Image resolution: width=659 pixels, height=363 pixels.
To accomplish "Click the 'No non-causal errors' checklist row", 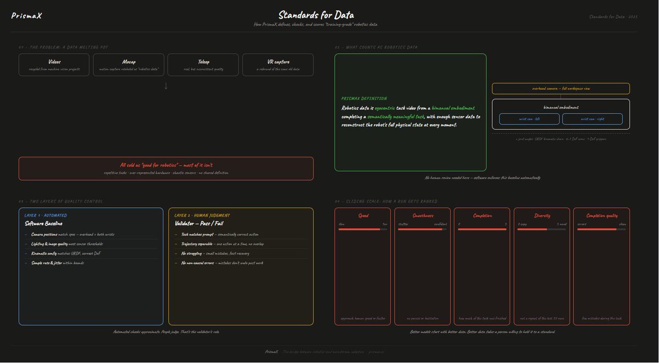I will pos(241,263).
